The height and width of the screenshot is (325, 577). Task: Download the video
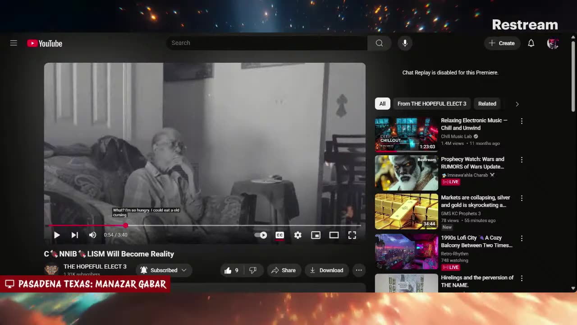(x=327, y=270)
